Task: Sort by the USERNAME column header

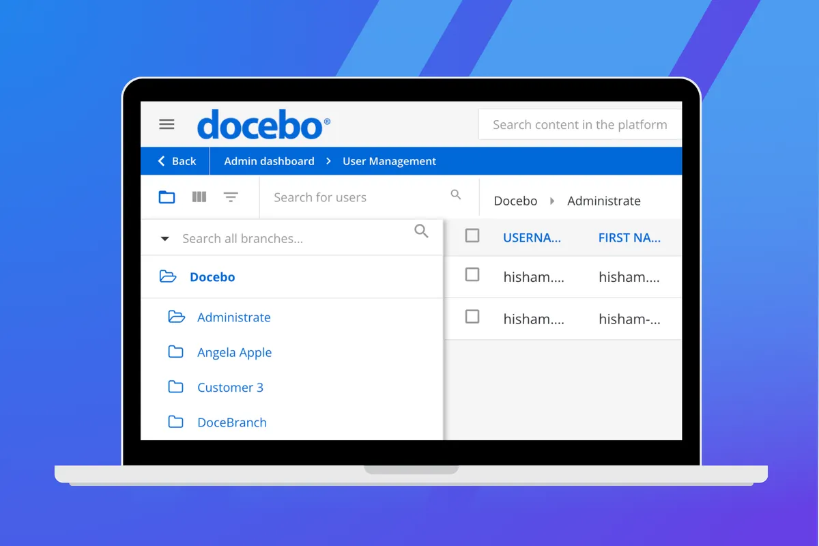Action: coord(532,238)
